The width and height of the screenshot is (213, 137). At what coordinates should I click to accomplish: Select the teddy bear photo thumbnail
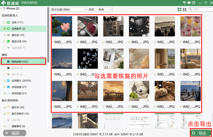pyautogui.click(x=165, y=91)
